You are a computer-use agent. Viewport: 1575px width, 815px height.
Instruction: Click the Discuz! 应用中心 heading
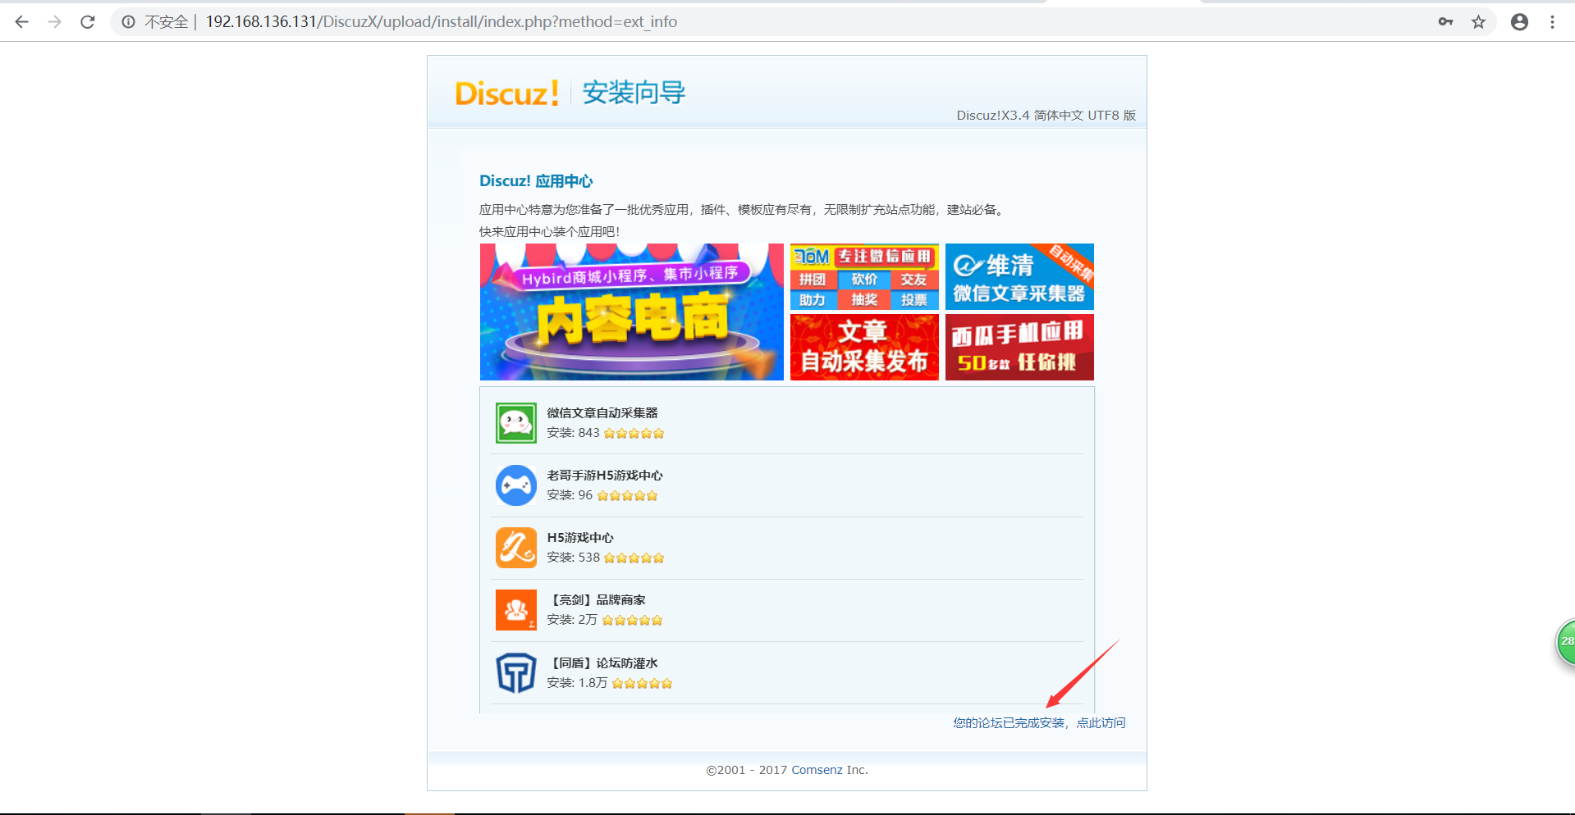point(536,181)
